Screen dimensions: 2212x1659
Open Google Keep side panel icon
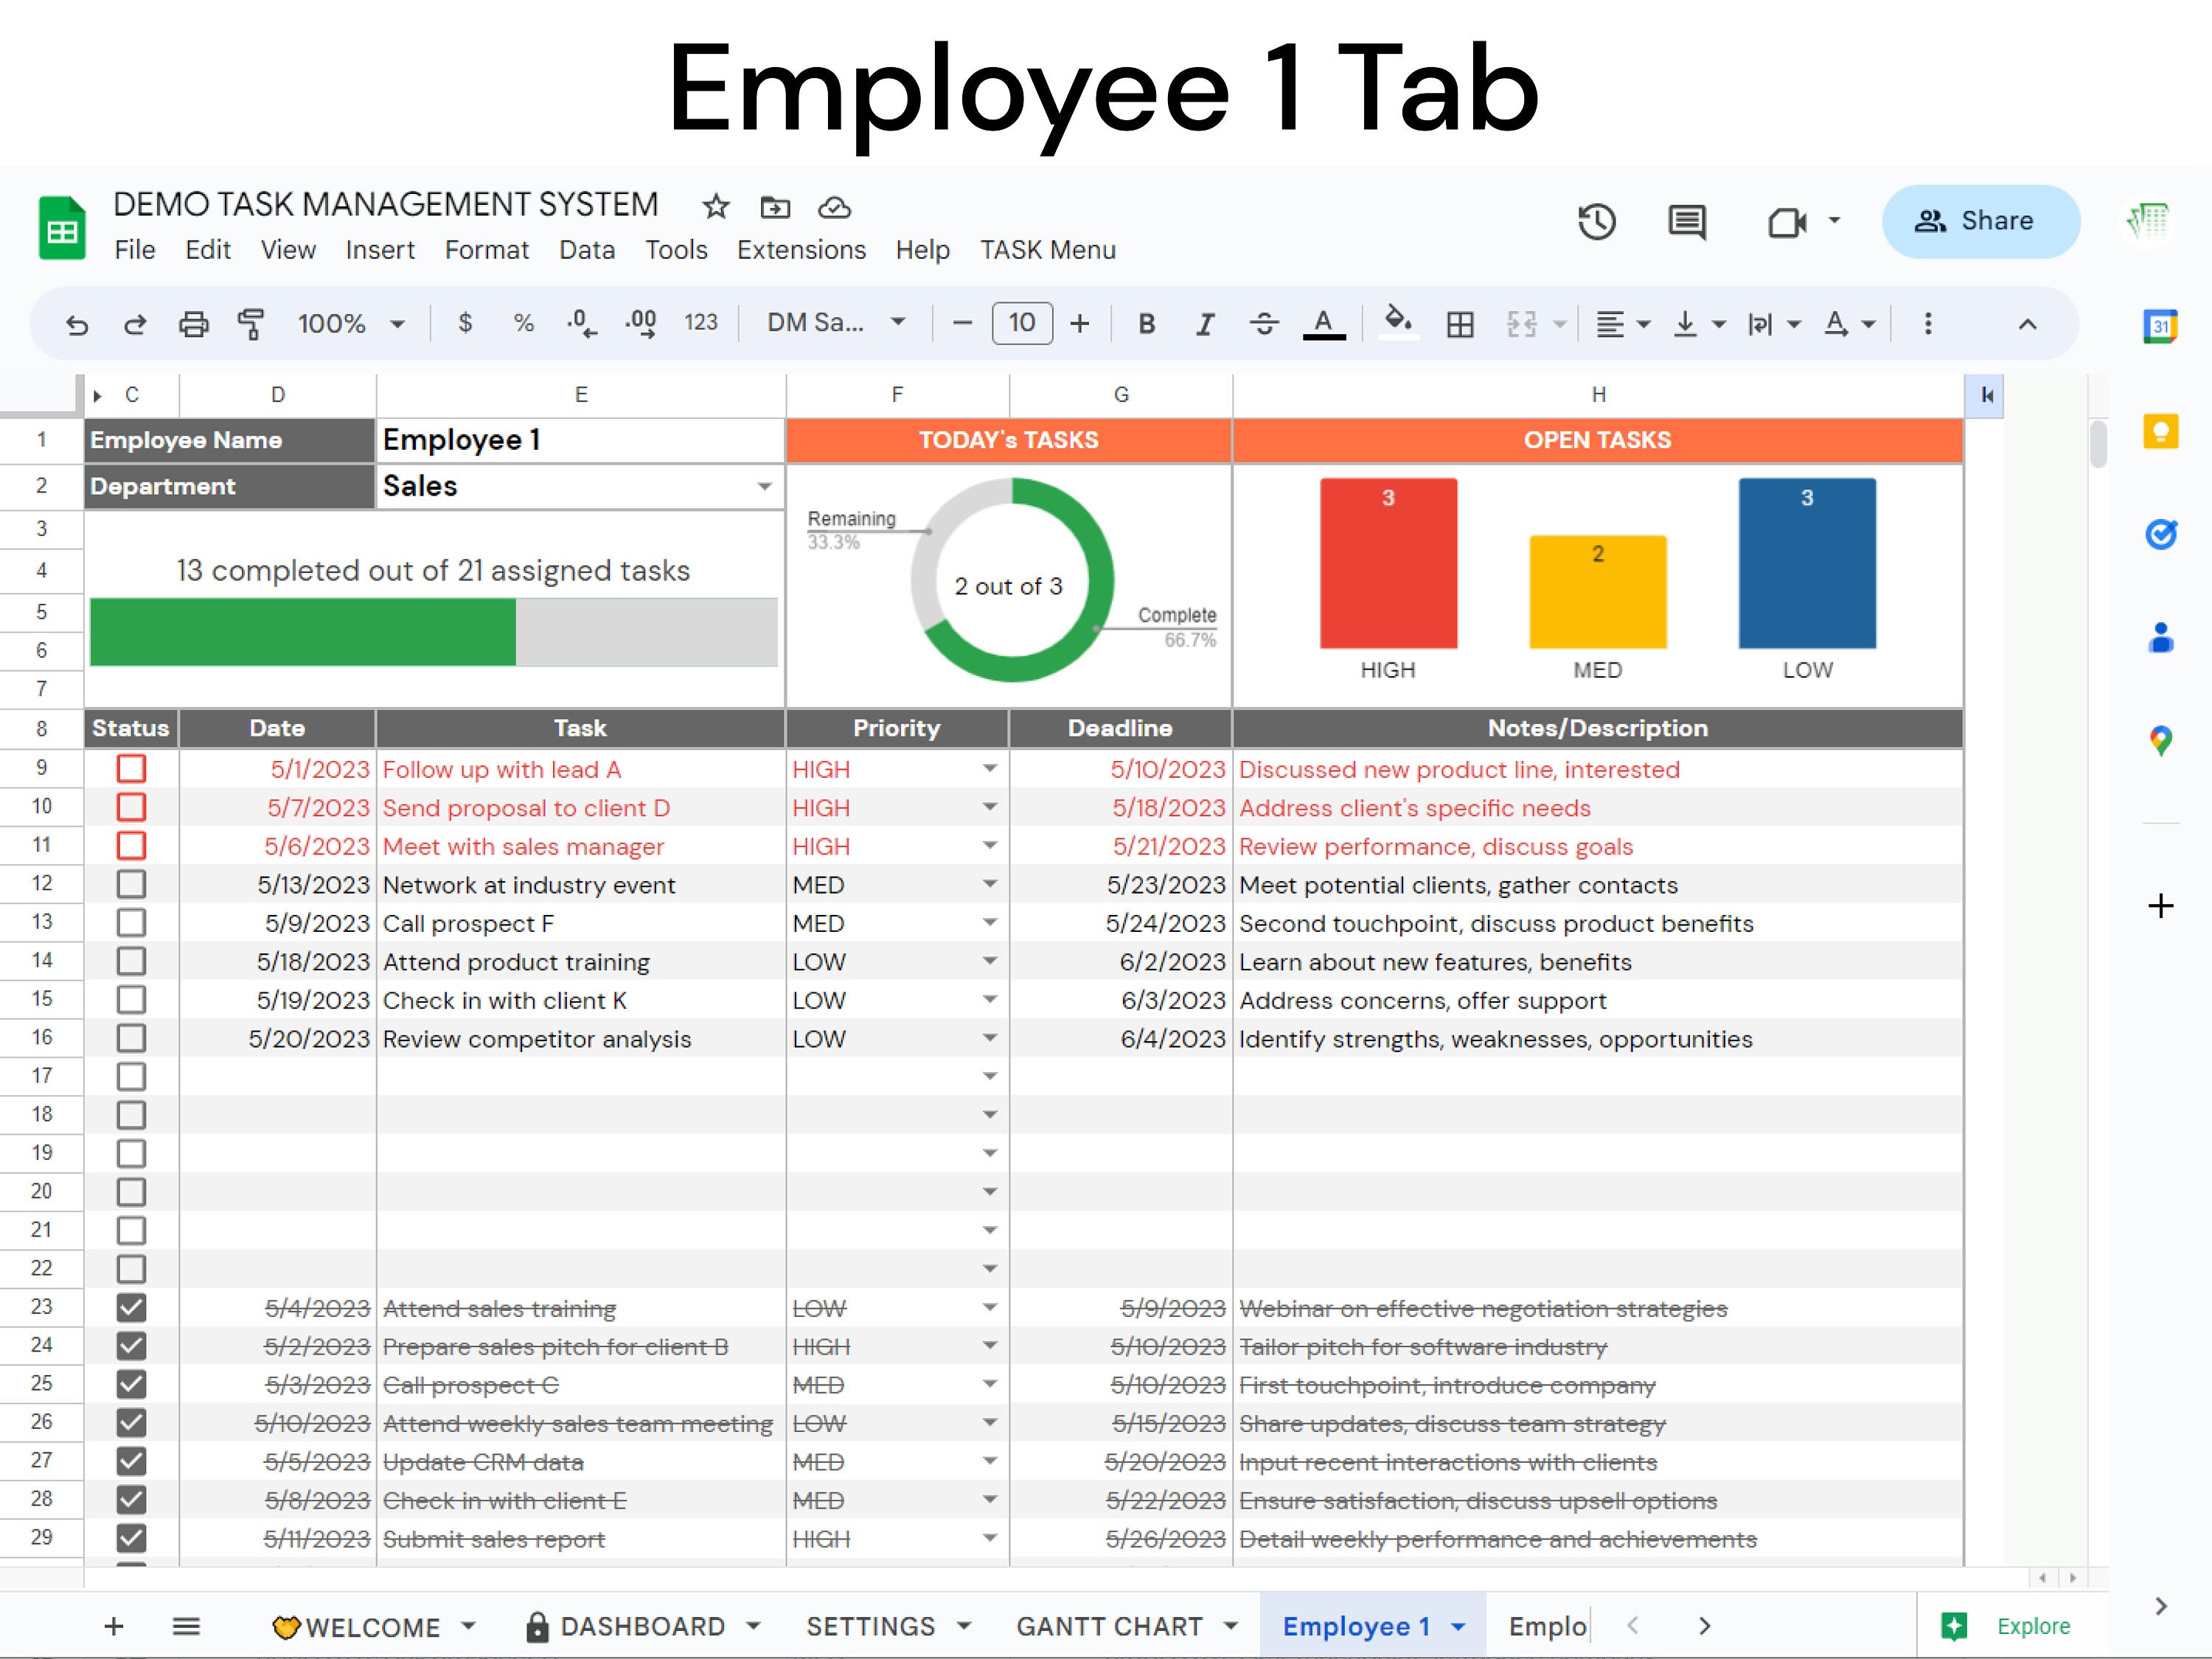pyautogui.click(x=2160, y=432)
